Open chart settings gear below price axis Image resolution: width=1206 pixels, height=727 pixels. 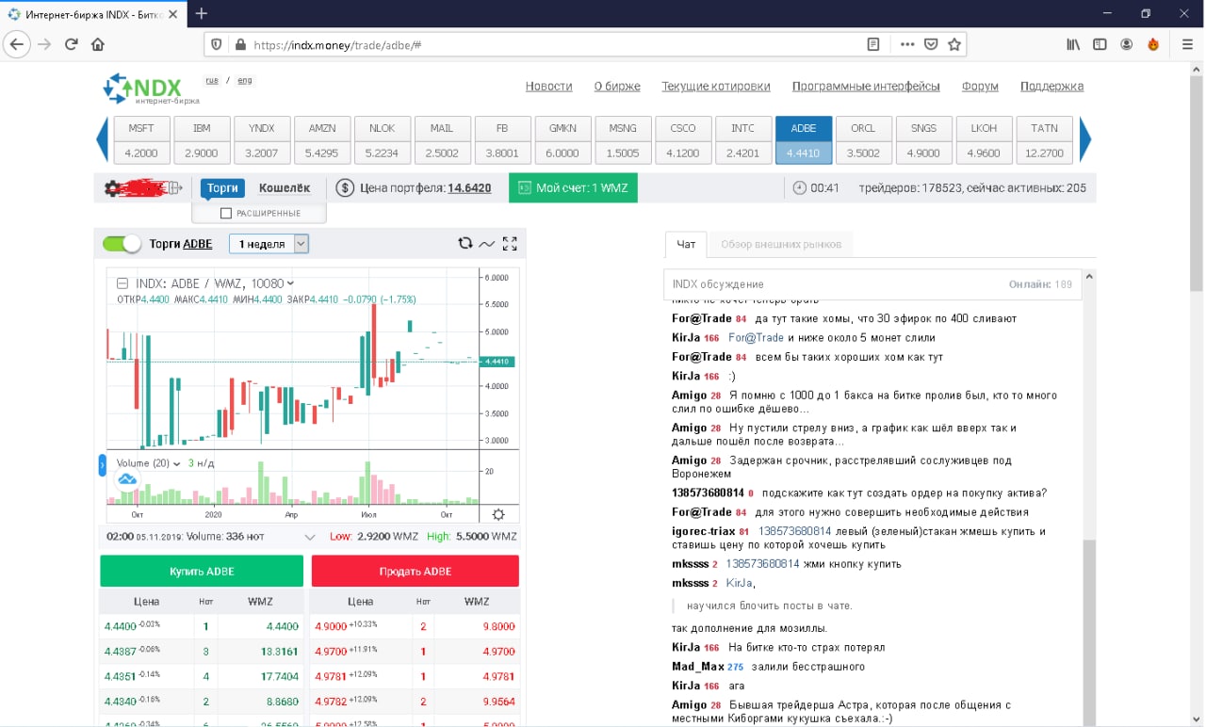pyautogui.click(x=498, y=514)
